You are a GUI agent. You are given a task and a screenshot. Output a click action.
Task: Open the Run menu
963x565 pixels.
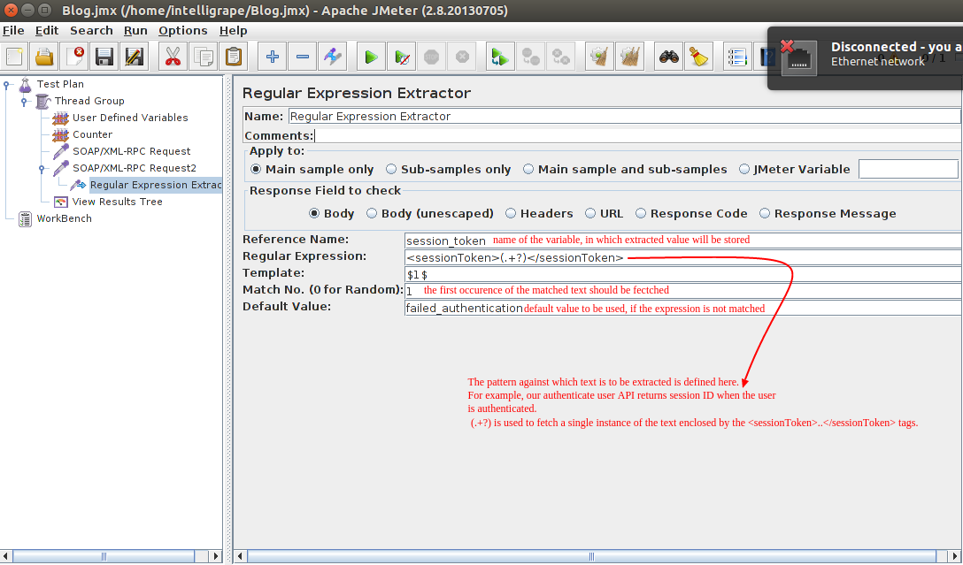[x=135, y=31]
